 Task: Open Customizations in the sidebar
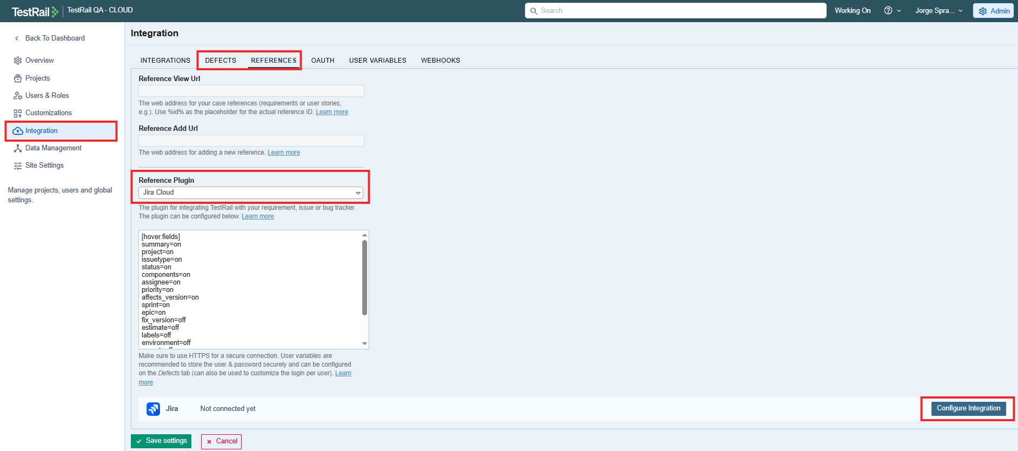pyautogui.click(x=49, y=113)
